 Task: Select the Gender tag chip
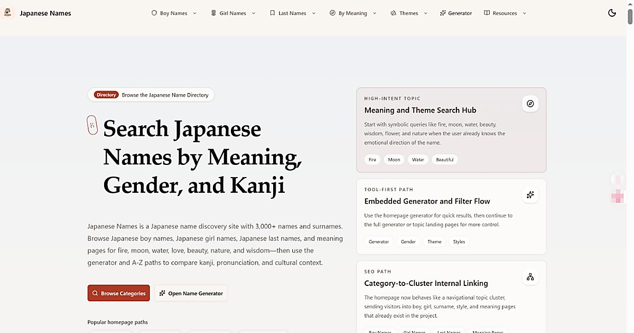coord(408,242)
